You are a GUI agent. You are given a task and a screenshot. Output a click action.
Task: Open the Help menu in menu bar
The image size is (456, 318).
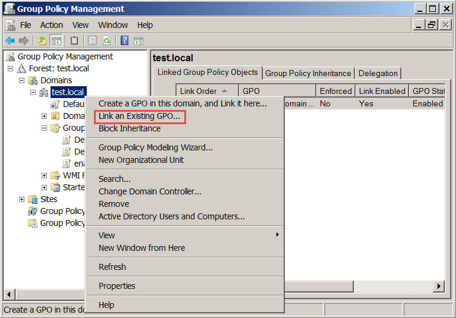145,26
